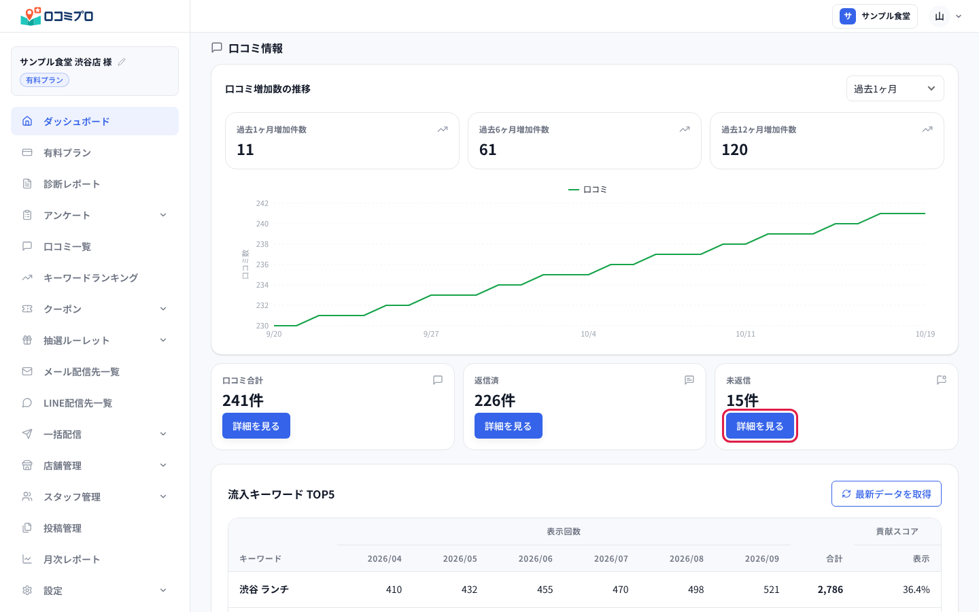Click the 2,786 total value cell
Viewport: 979px width, 612px height.
point(830,590)
